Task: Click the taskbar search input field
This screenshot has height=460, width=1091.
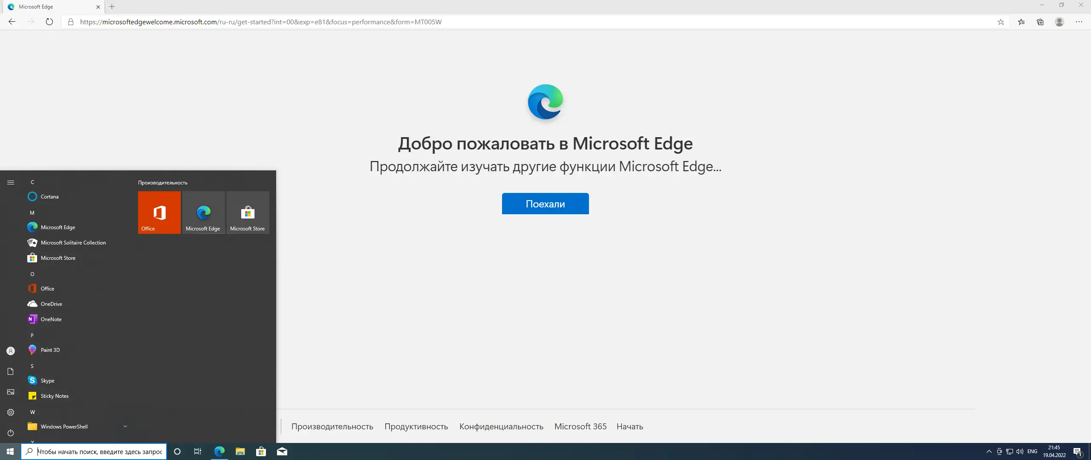Action: tap(100, 451)
